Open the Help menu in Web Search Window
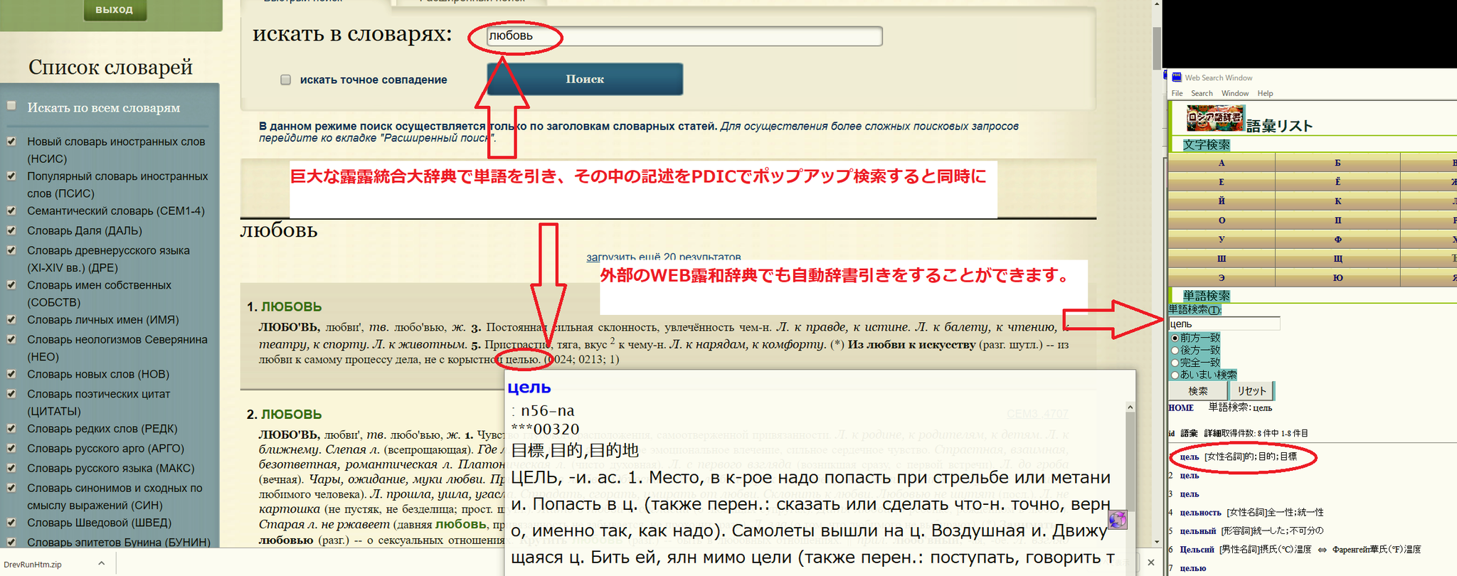 coord(1265,93)
